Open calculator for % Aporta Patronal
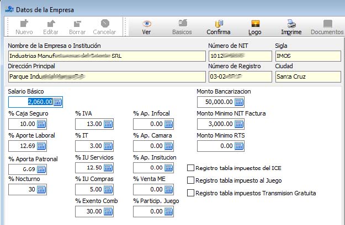 (x=41, y=169)
